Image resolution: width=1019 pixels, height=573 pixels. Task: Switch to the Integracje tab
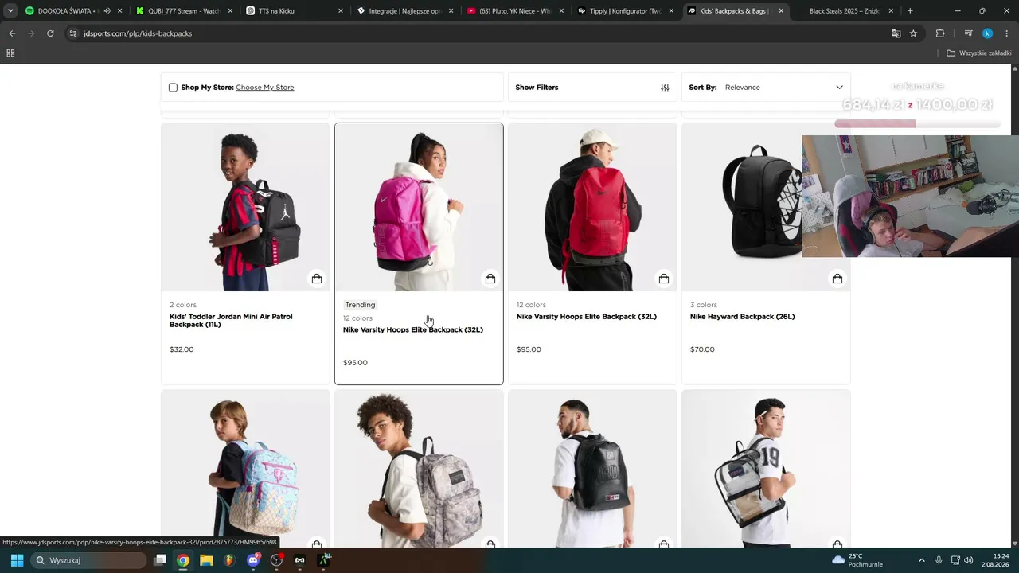404,11
